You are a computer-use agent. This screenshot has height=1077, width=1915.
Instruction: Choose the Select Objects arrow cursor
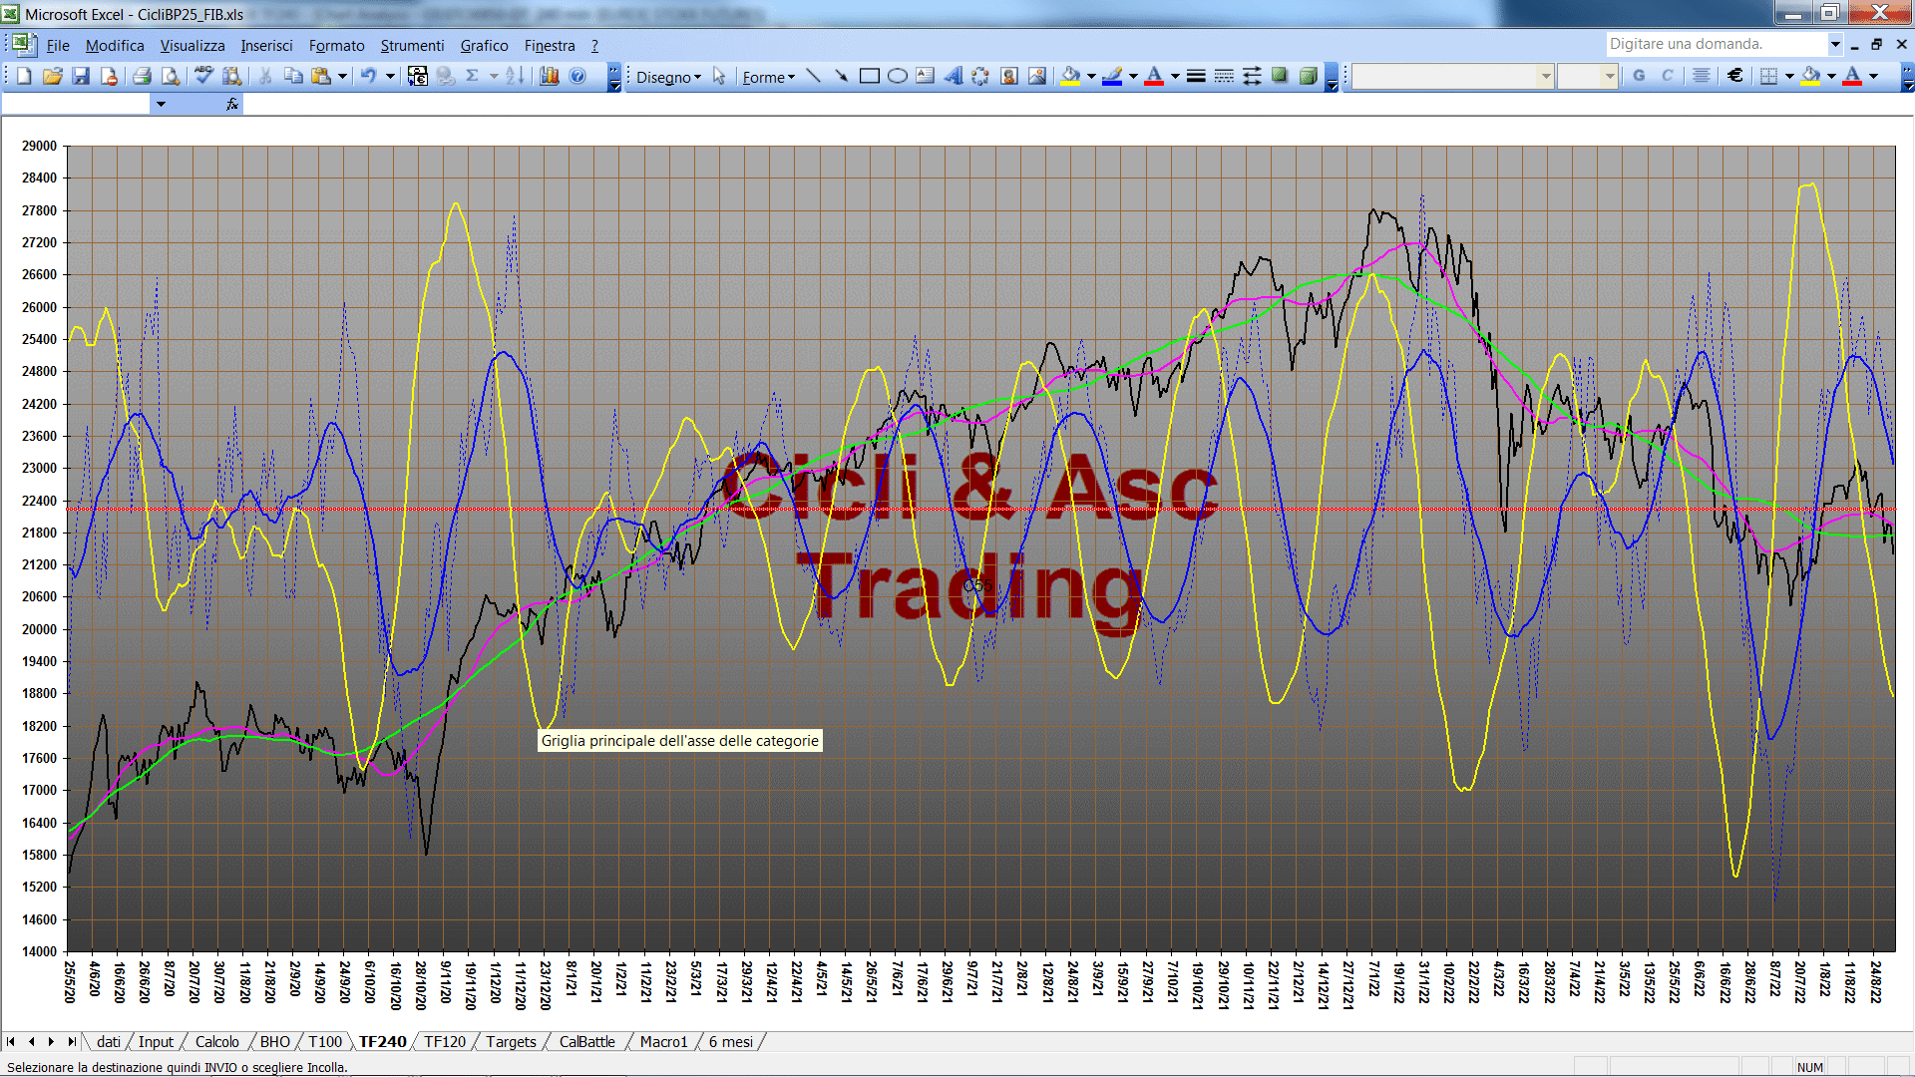[719, 76]
